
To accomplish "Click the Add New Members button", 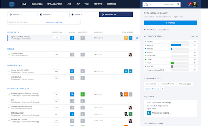I will (x=152, y=89).
